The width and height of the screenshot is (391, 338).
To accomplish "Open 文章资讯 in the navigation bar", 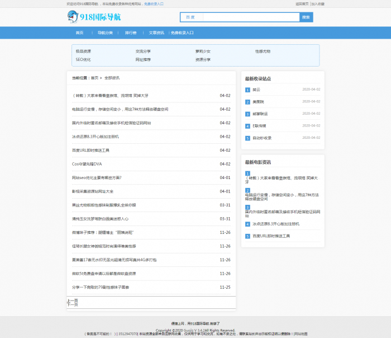I will click(x=156, y=32).
